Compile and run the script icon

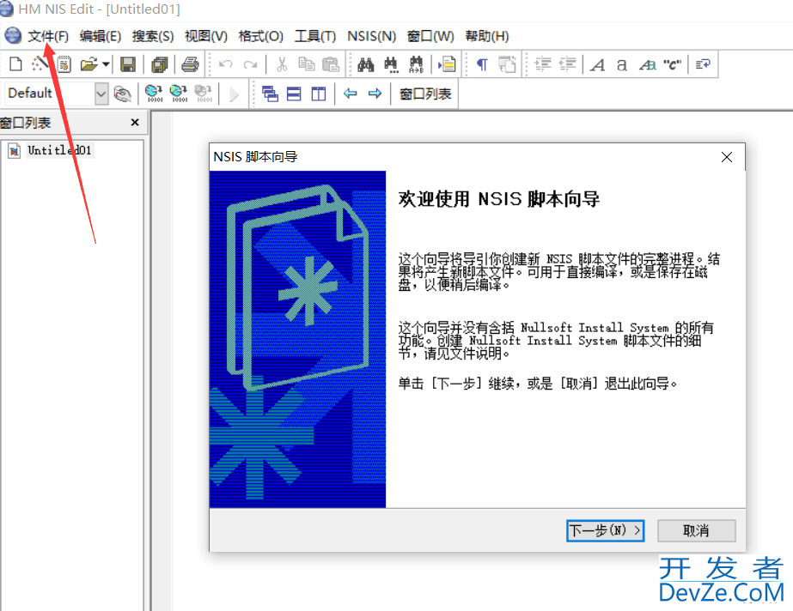click(179, 94)
